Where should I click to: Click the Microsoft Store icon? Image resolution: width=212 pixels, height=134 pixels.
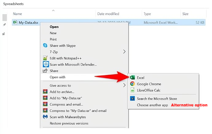pyautogui.click(x=132, y=99)
